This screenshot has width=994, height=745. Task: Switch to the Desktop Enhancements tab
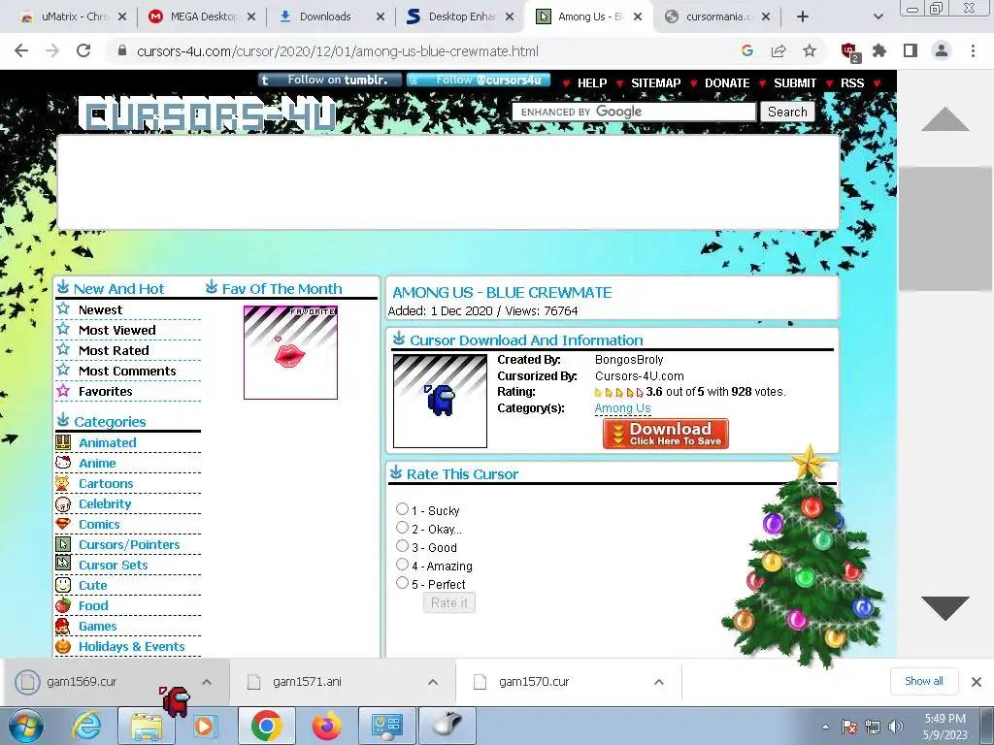point(460,16)
